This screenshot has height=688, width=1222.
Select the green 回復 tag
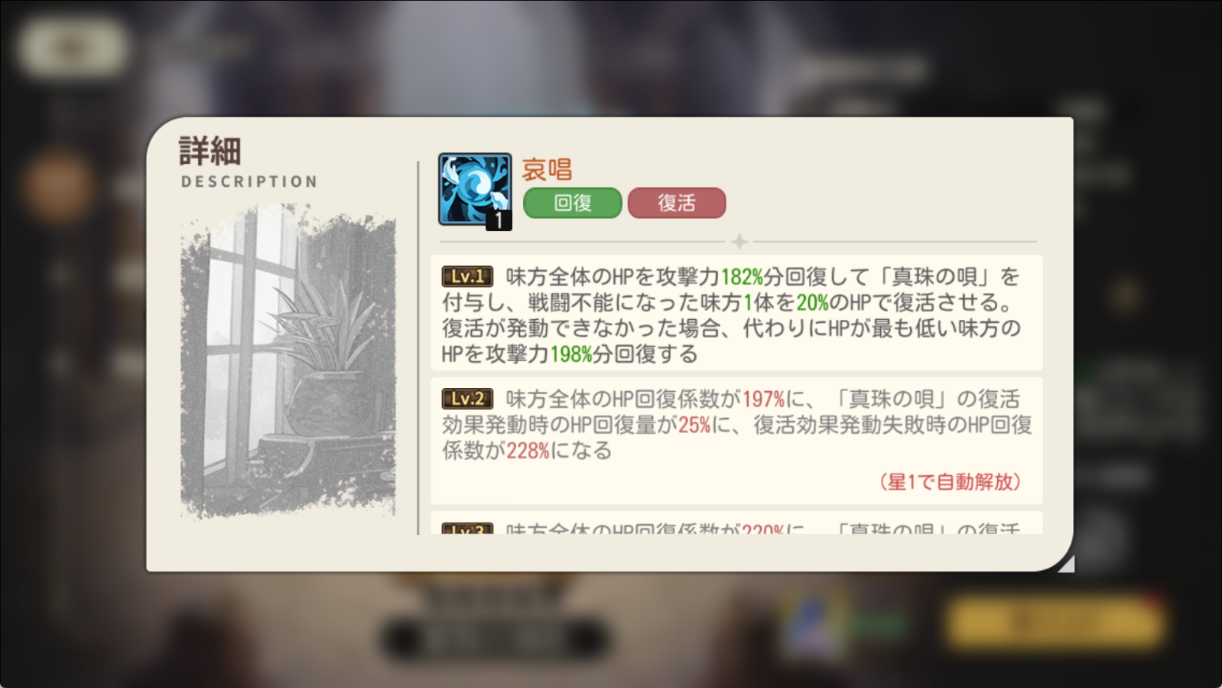(x=572, y=203)
